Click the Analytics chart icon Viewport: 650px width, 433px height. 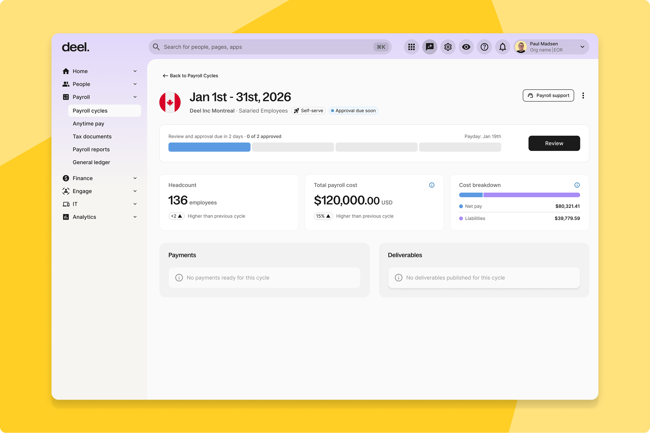(66, 217)
